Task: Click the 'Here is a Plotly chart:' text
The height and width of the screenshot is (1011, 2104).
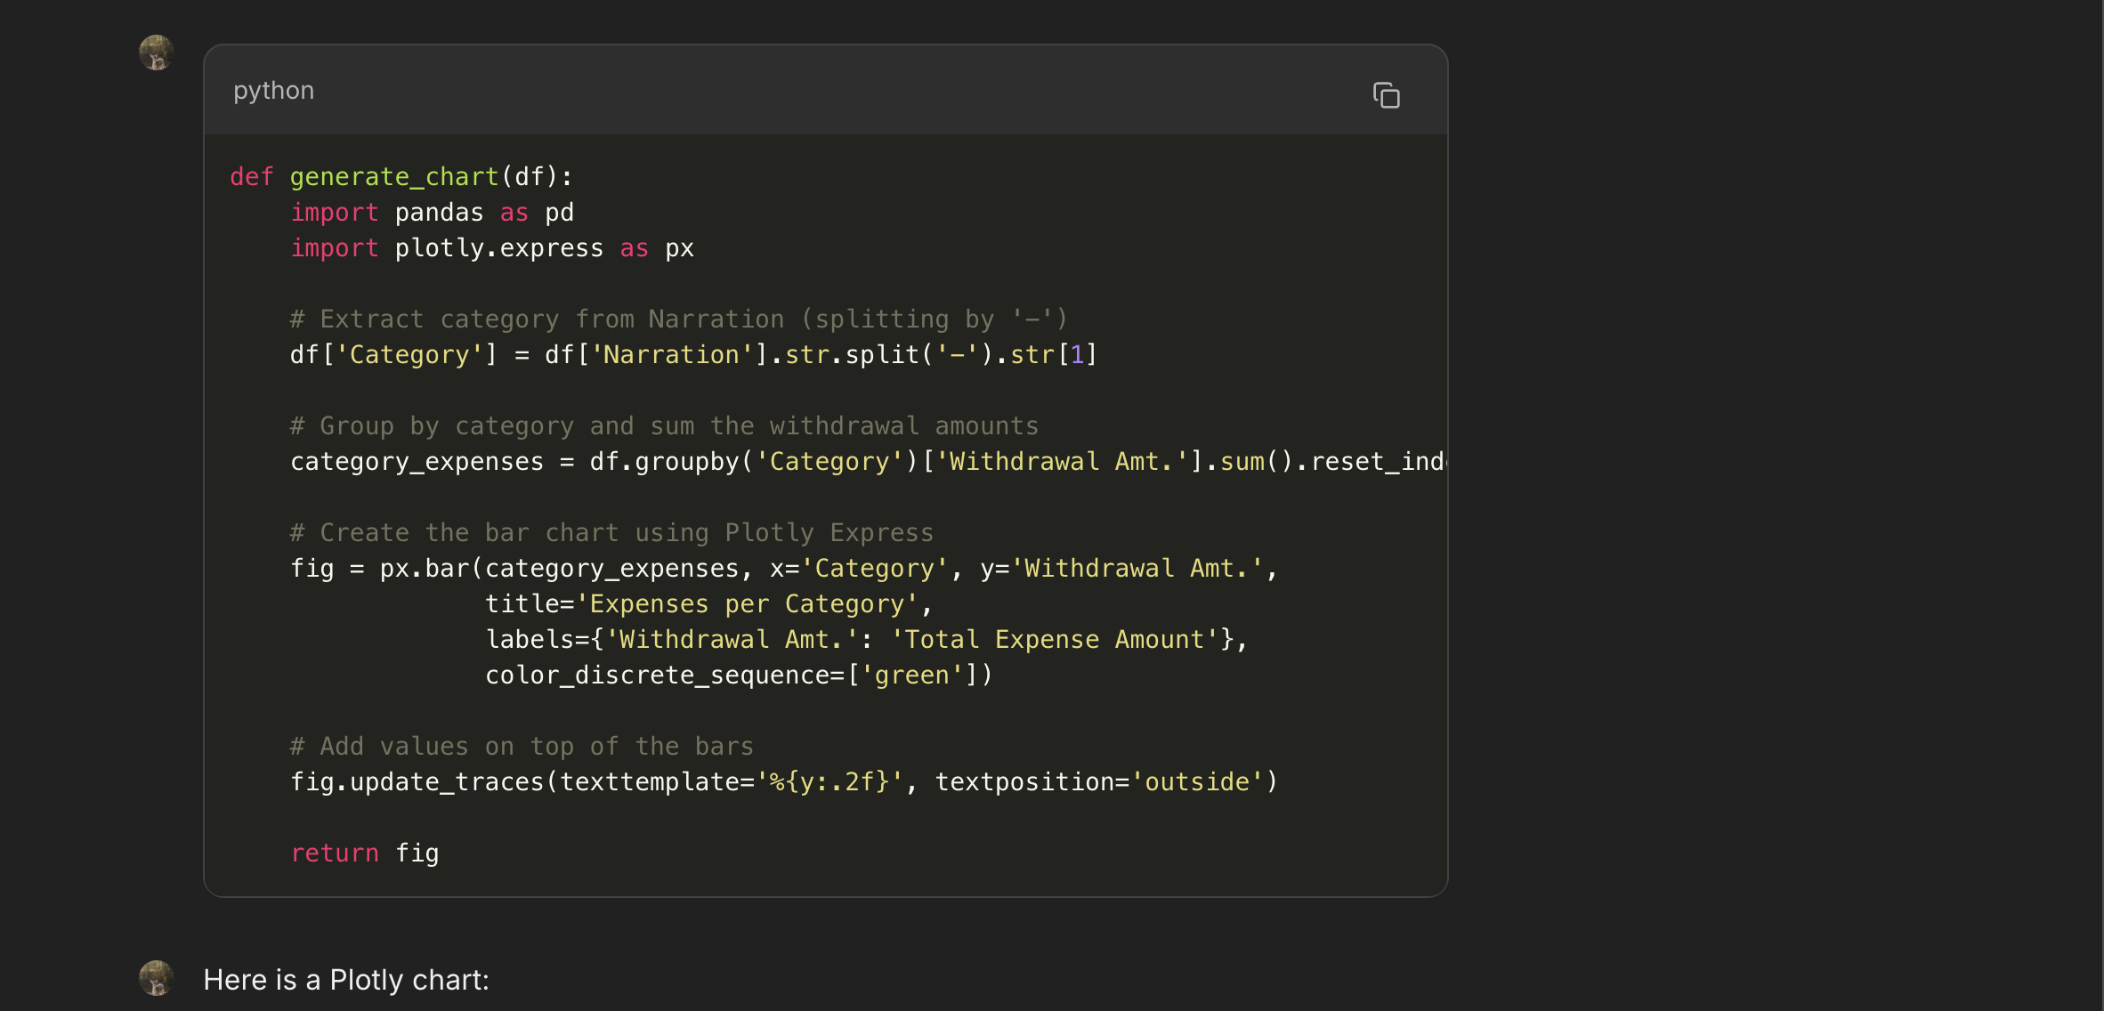Action: (346, 980)
